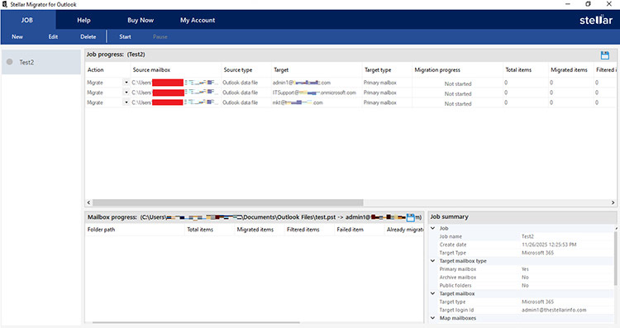Click the Create date value 11/26/2025

tap(549, 245)
